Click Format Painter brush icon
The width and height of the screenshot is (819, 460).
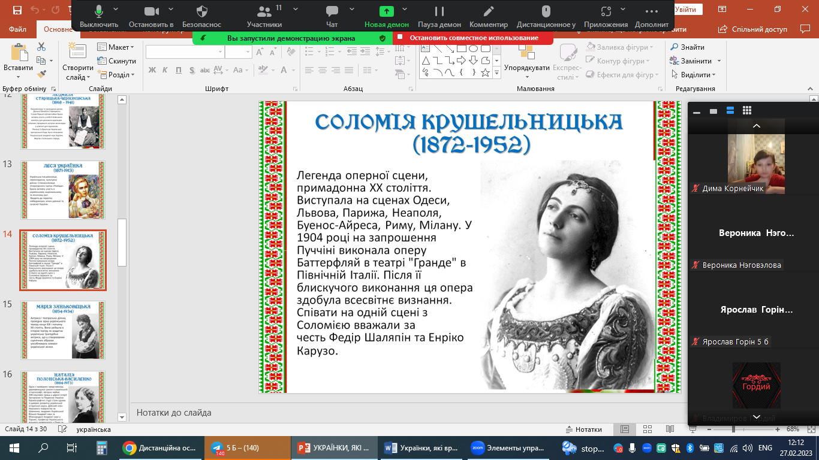click(41, 74)
